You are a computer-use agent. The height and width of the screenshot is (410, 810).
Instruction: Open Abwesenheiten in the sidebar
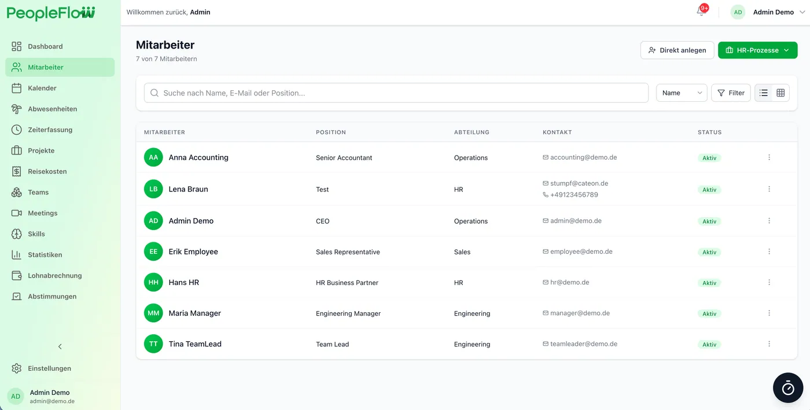tap(60, 109)
